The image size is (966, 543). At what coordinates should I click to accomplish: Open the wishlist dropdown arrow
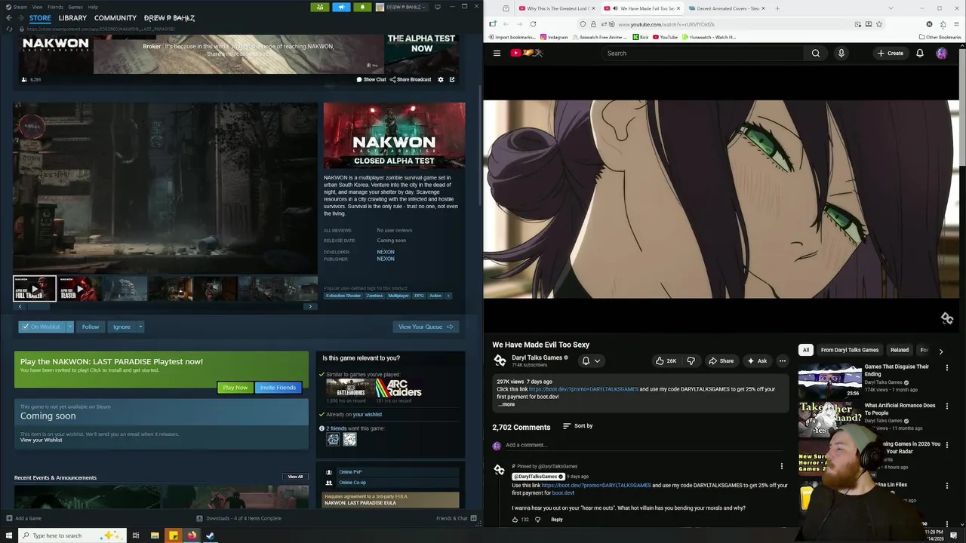click(x=69, y=327)
